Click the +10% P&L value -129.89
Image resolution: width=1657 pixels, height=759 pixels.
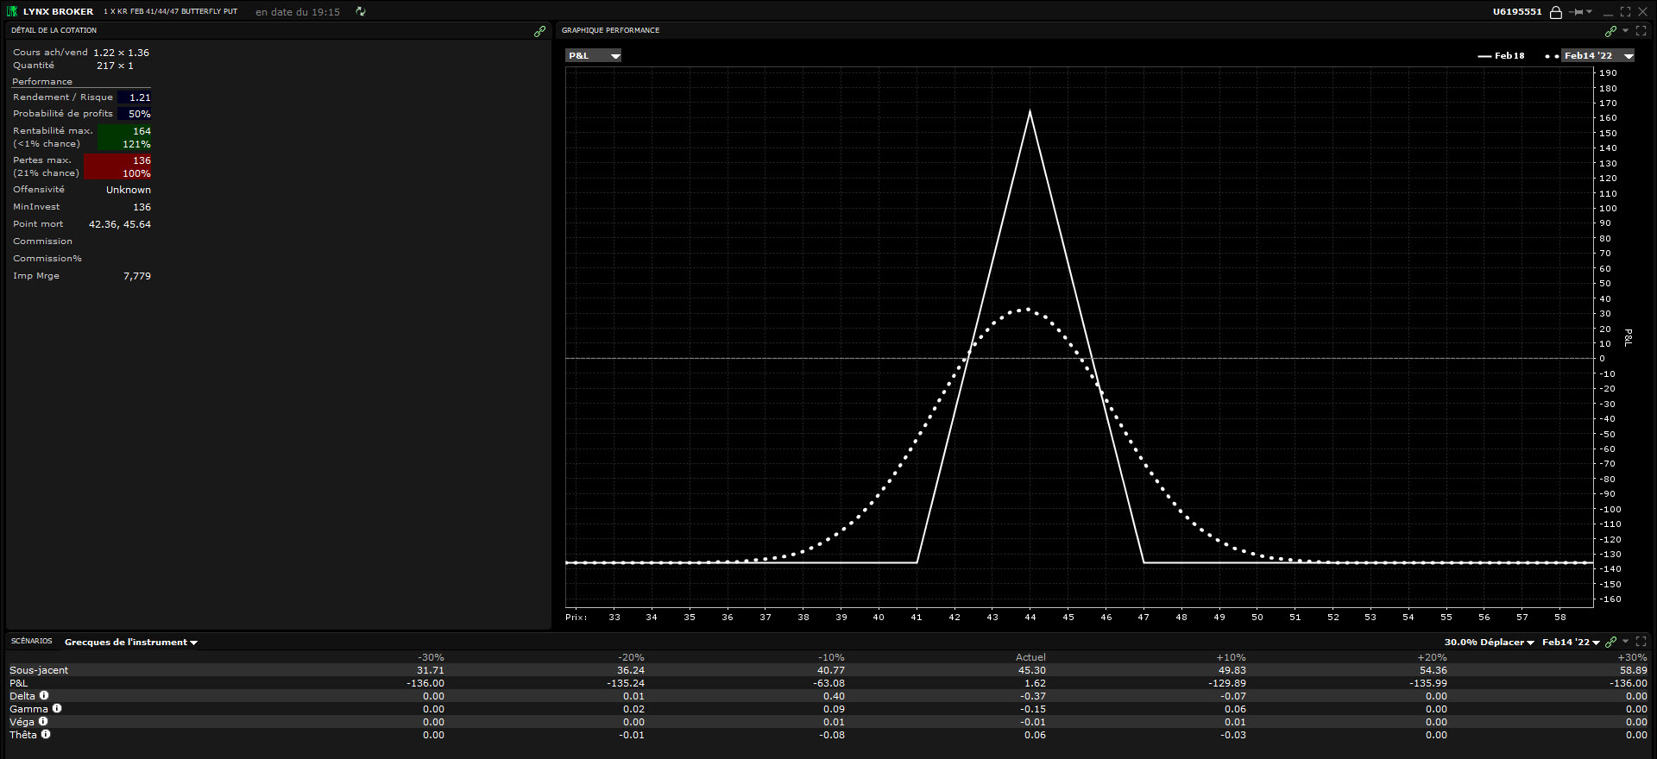1227,683
